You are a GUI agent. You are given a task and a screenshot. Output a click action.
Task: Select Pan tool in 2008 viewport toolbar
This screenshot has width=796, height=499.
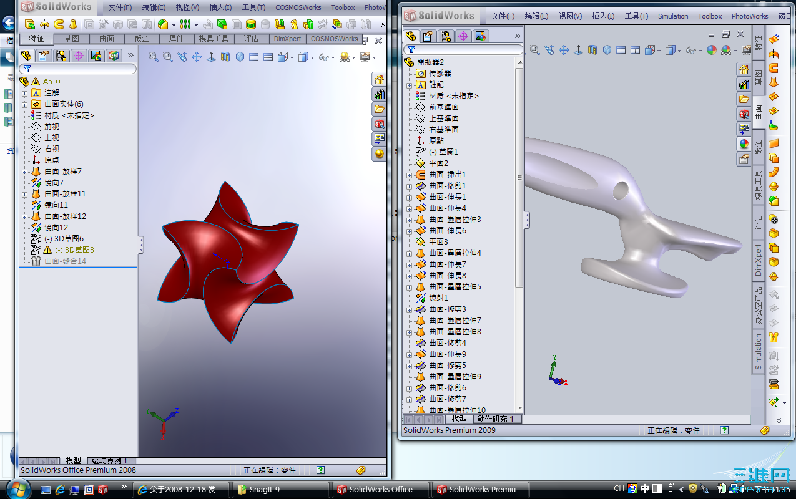[x=197, y=57]
